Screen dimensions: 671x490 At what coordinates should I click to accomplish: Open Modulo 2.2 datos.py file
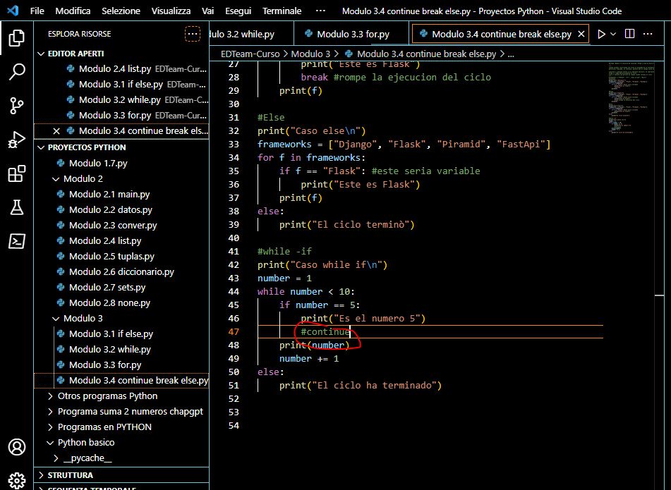click(x=121, y=210)
